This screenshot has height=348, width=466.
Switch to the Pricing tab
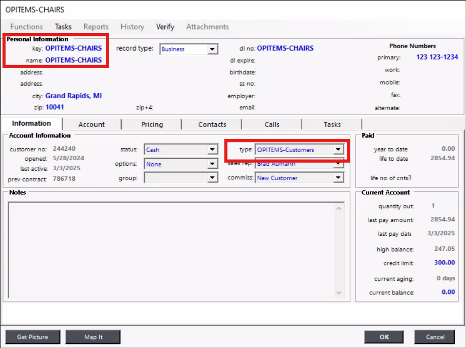click(152, 124)
